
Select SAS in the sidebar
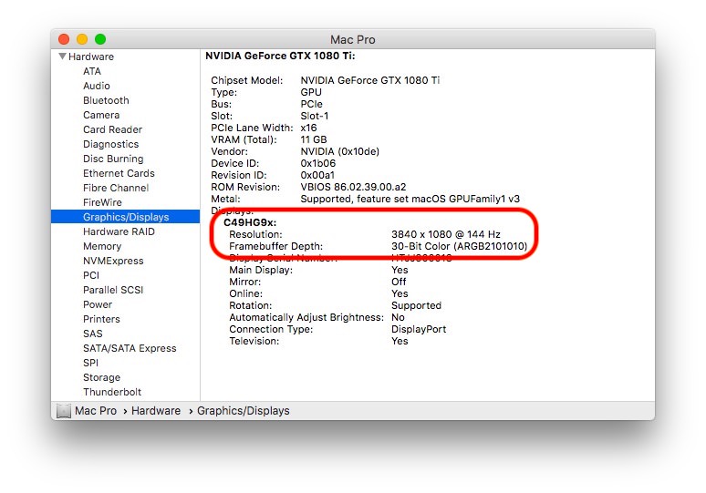pos(93,334)
